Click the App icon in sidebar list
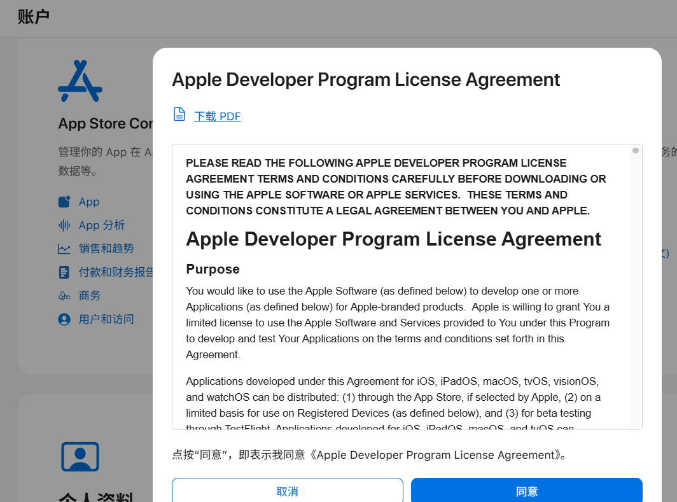This screenshot has width=677, height=502. coord(64,202)
